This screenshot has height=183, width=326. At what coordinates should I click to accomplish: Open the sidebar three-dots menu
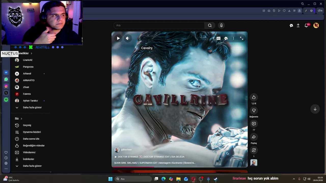[x=6, y=169]
